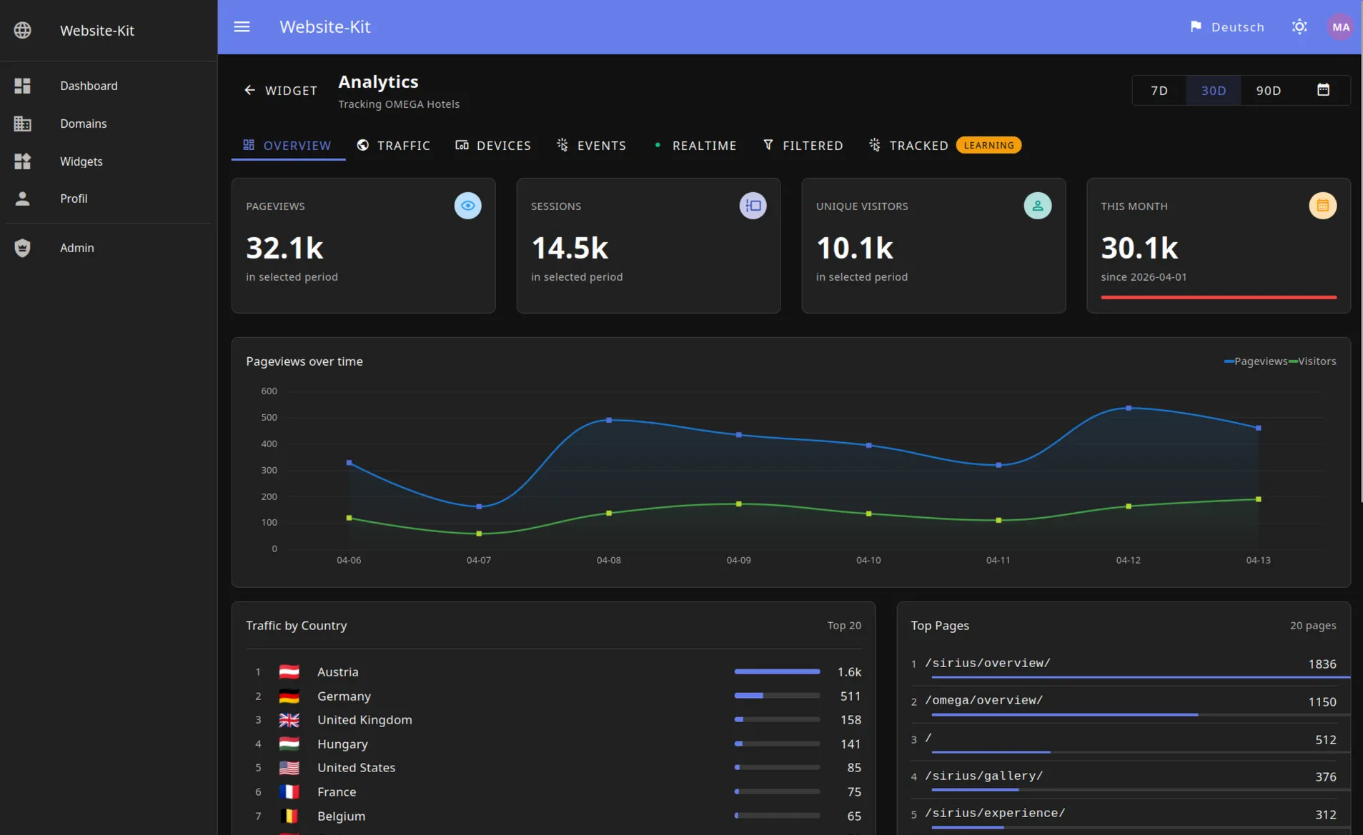Click the United Kingdom flag icon

pos(289,720)
